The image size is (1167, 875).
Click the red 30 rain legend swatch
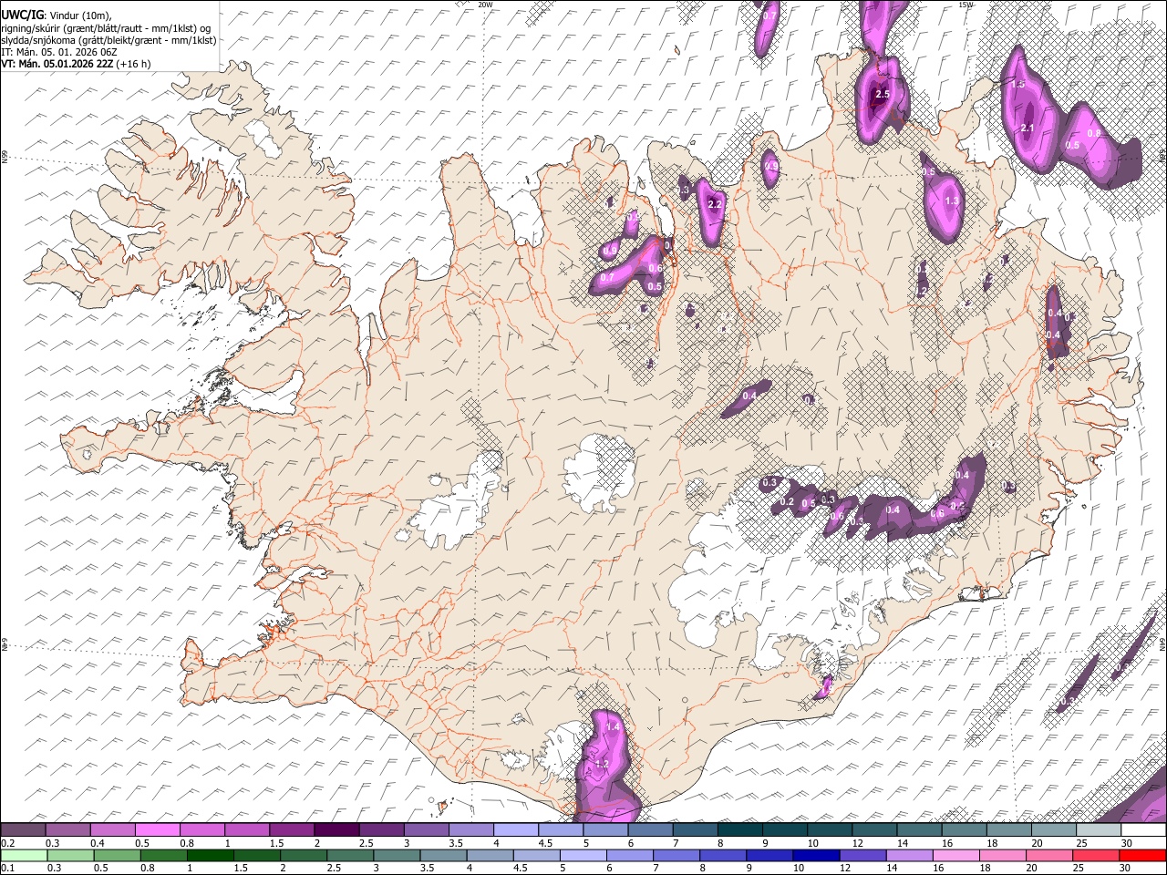click(x=1142, y=855)
